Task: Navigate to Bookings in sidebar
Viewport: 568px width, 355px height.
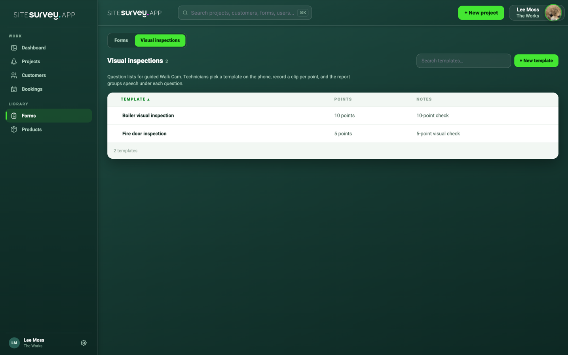Action: [49, 89]
